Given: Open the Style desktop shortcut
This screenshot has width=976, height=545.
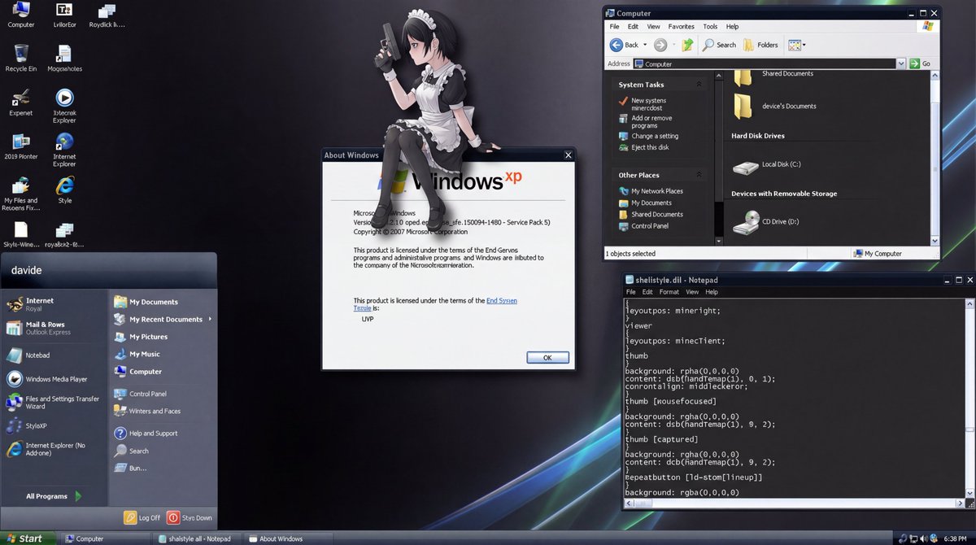Looking at the screenshot, I should point(64,190).
